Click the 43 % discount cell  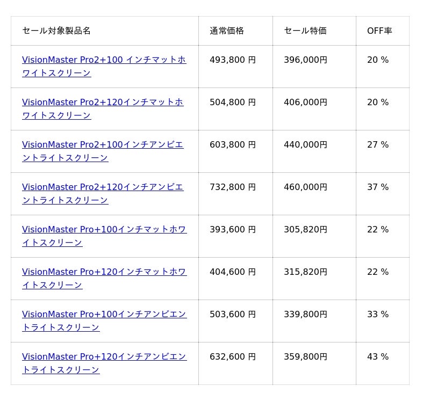coord(378,357)
